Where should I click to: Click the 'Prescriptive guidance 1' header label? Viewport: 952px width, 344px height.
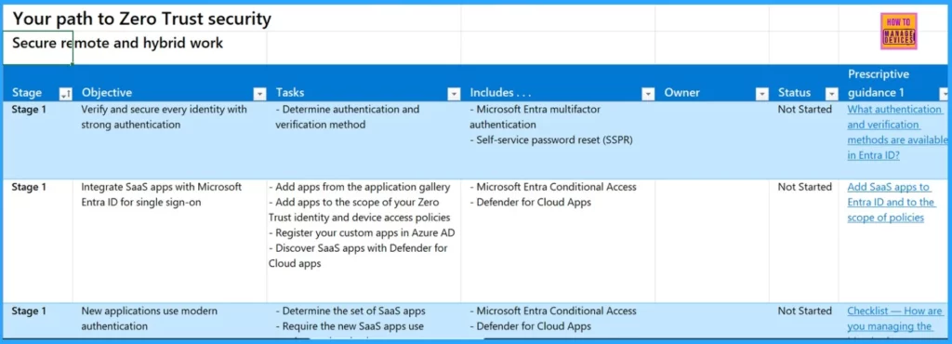tap(879, 84)
